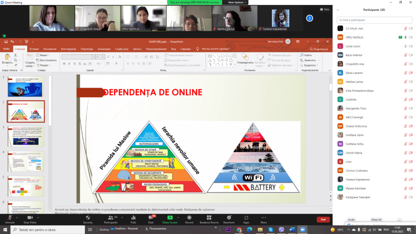Image resolution: width=416 pixels, height=234 pixels.
Task: Open the Security shield icon
Action: click(88, 218)
